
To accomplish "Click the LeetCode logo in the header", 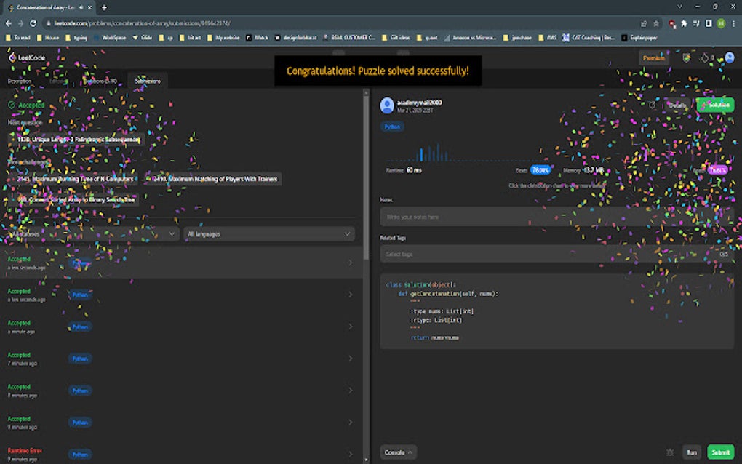I will coord(23,57).
